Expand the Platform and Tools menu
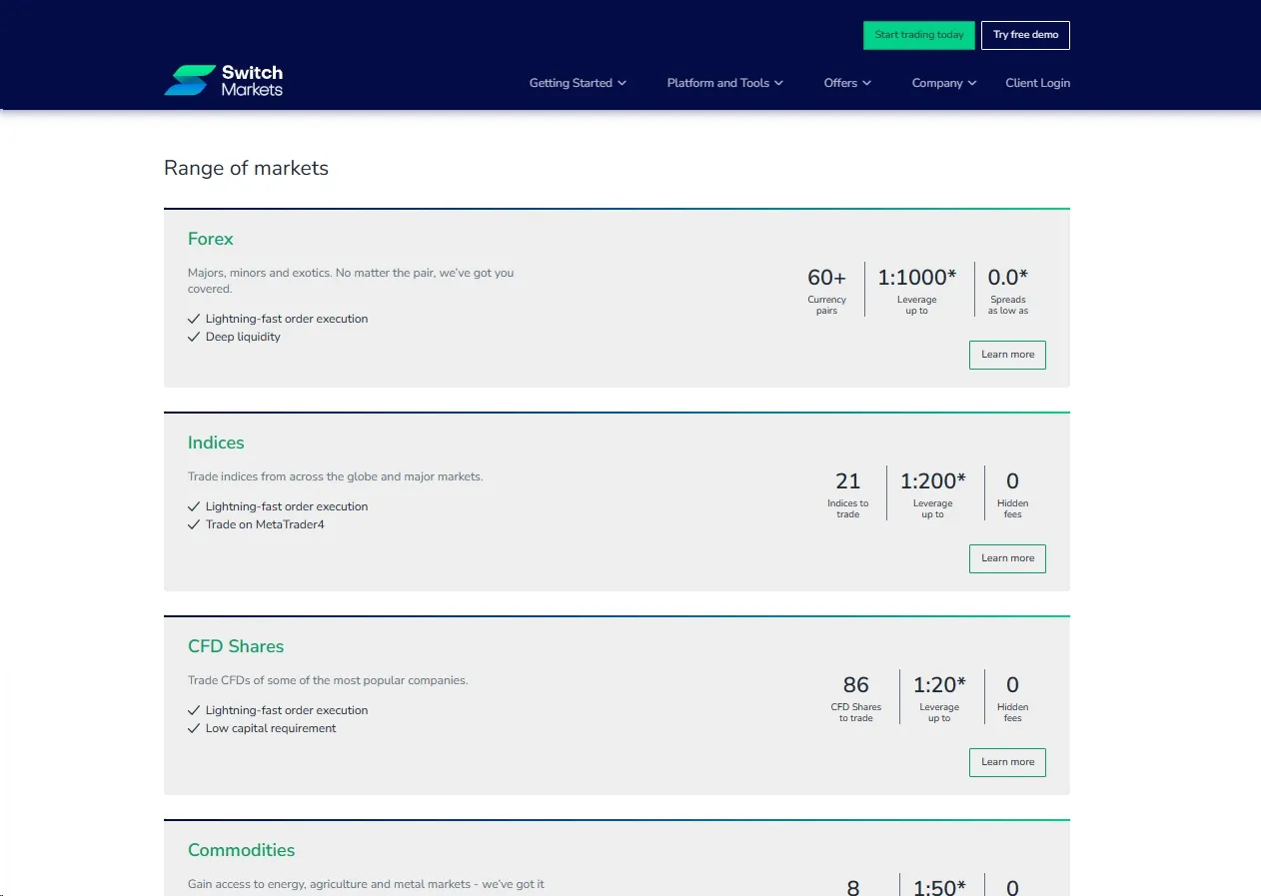 click(x=724, y=83)
